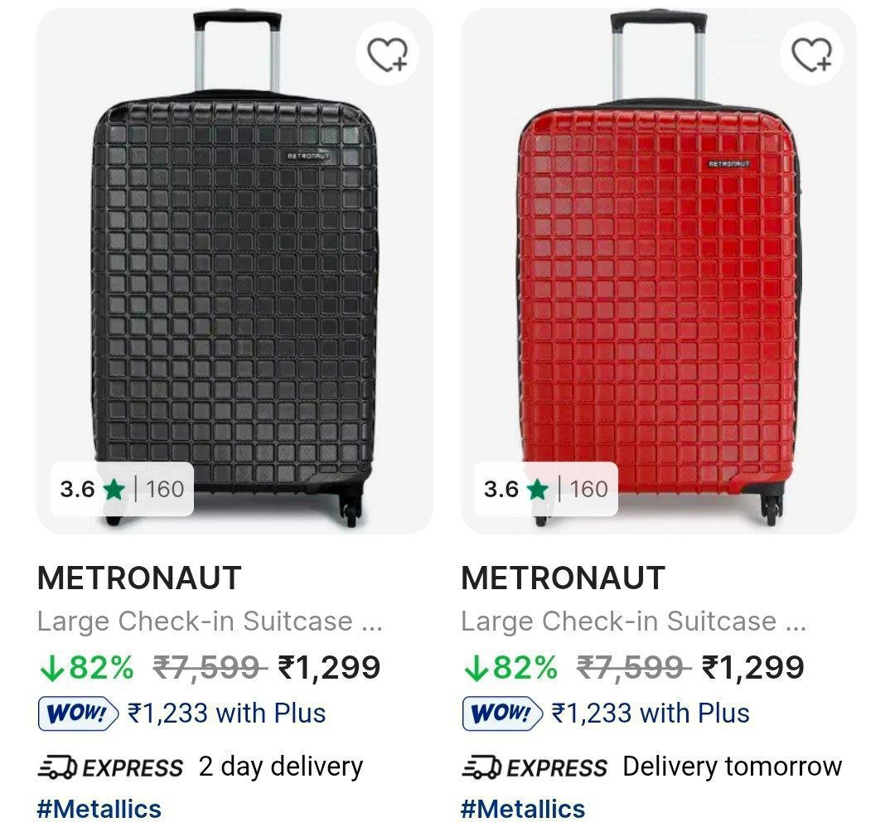
Task: Add black suitcase to wishlist
Action: (x=388, y=55)
